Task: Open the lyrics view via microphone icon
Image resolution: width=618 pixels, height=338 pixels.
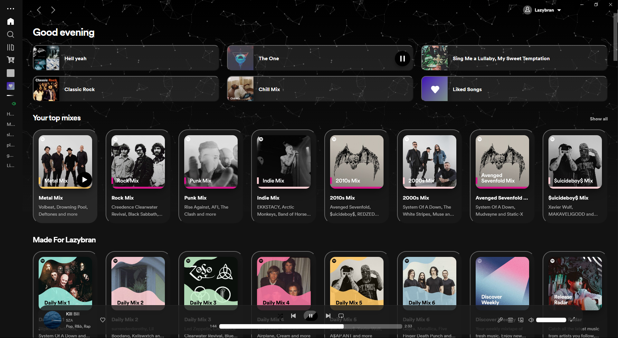Action: point(500,320)
